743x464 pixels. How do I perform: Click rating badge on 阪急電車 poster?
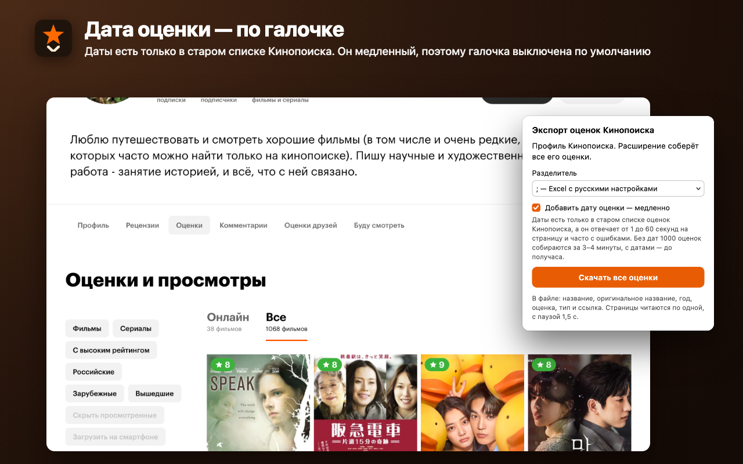coord(330,365)
